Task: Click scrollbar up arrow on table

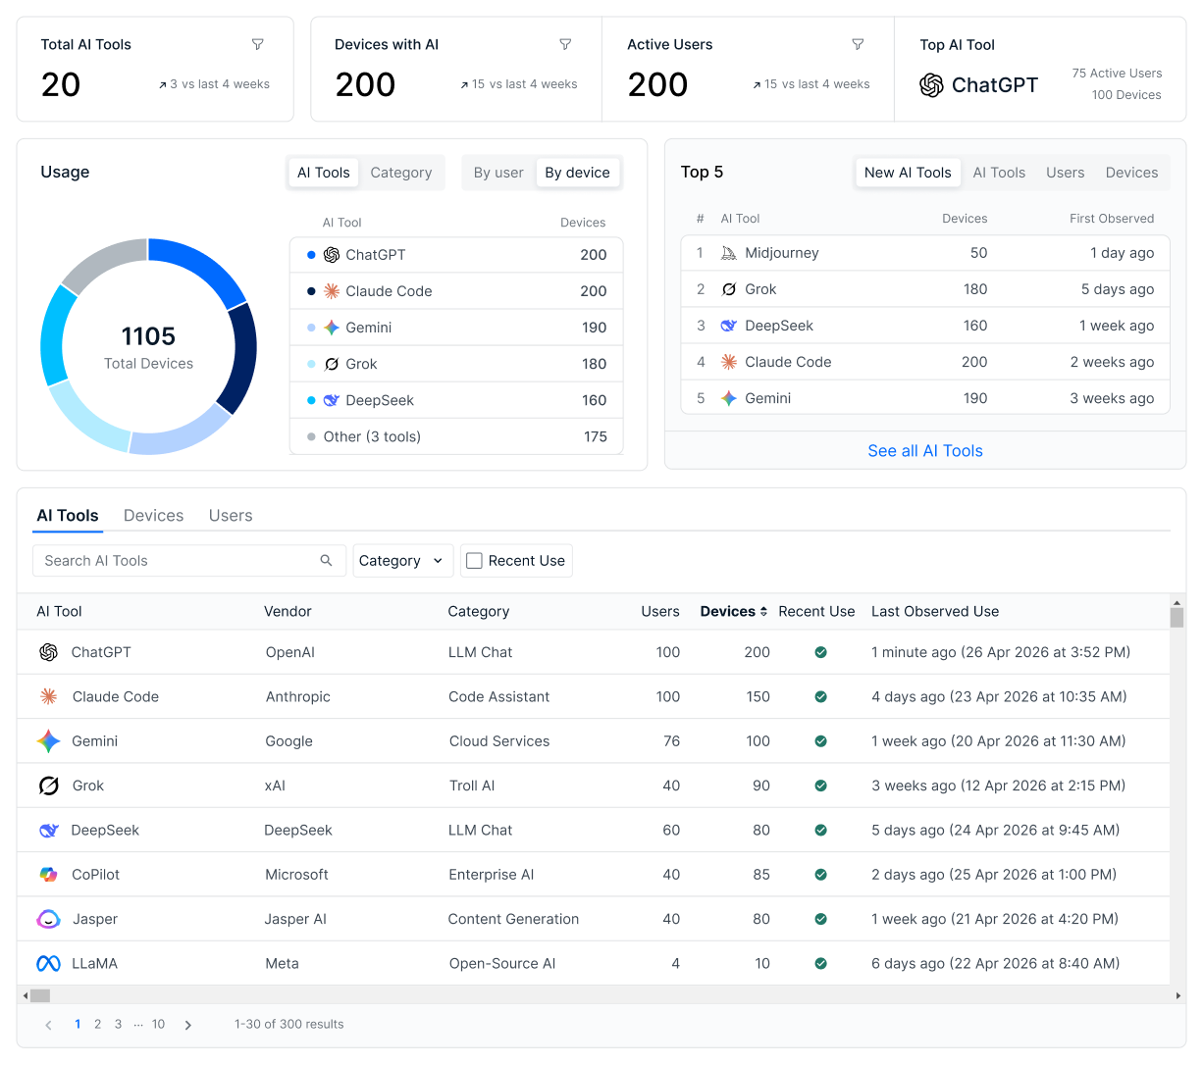Action: (1177, 602)
